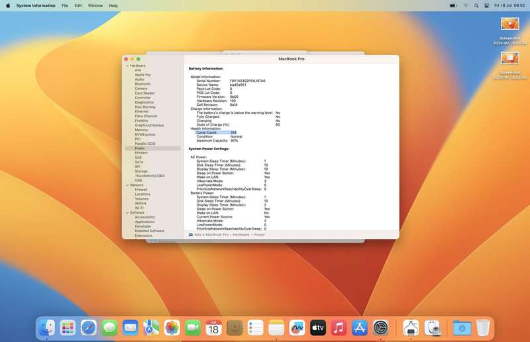530x342 pixels.
Task: Select Camera in the Hardware list
Action: pyautogui.click(x=141, y=89)
